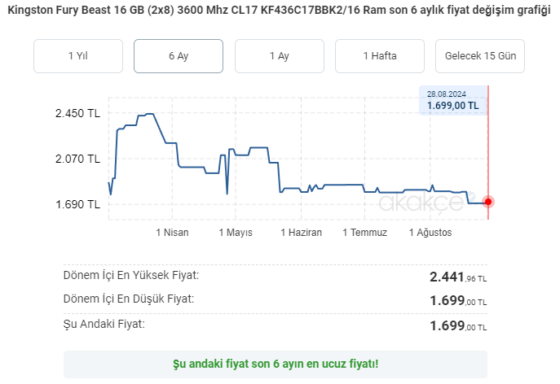
Task: Click the 1 Nisan date label
Action: (x=172, y=233)
